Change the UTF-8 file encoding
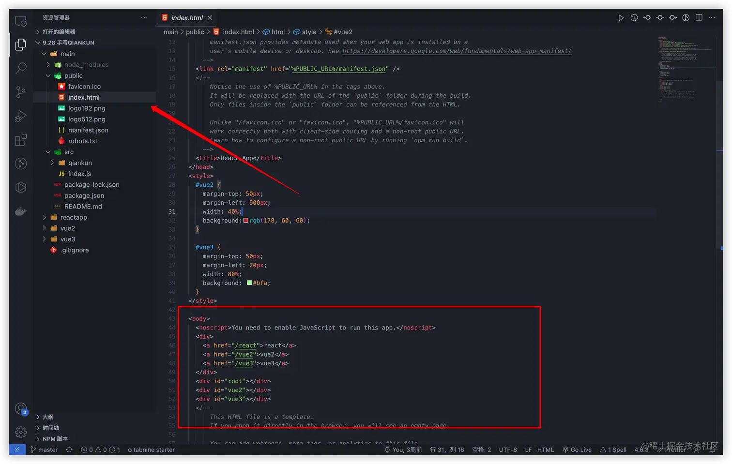 click(508, 449)
